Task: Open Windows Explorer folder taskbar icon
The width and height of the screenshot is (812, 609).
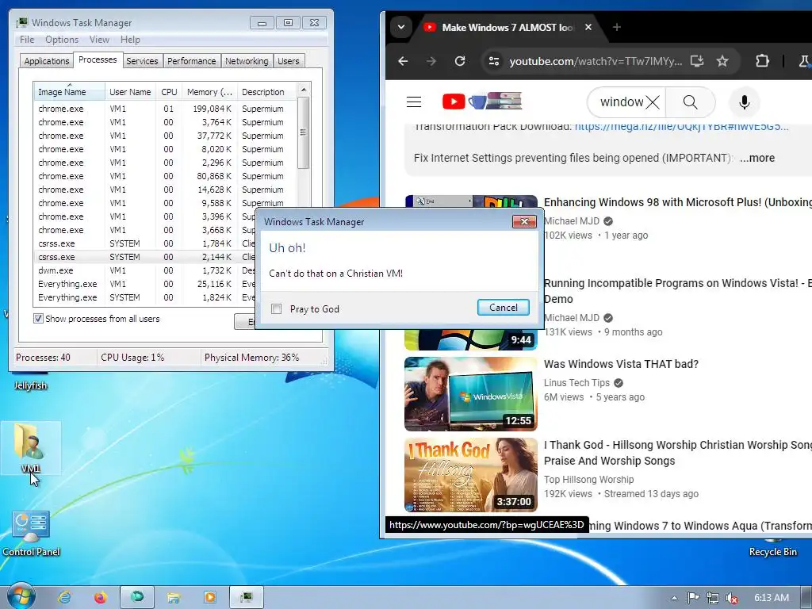Action: [174, 598]
